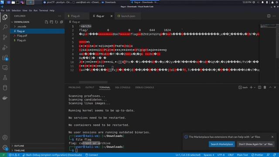Open the Edit menu

point(8,10)
